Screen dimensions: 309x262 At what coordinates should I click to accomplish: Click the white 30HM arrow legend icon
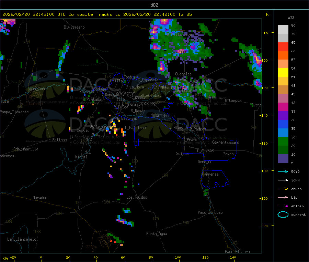283,180
